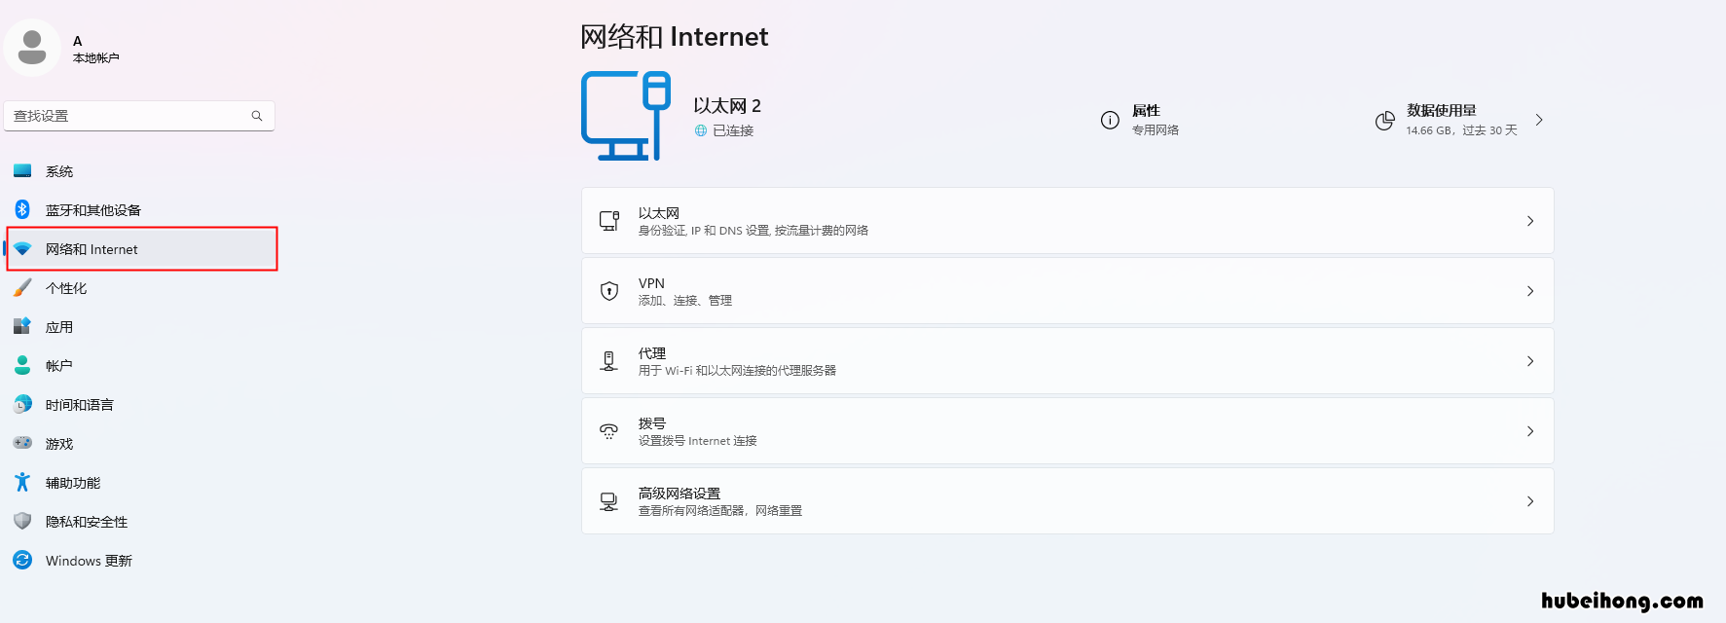The width and height of the screenshot is (1726, 623).
Task: Click the connected globe status icon
Action: tap(701, 130)
